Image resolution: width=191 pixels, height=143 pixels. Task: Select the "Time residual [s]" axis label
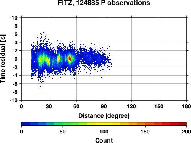[x=3, y=59]
